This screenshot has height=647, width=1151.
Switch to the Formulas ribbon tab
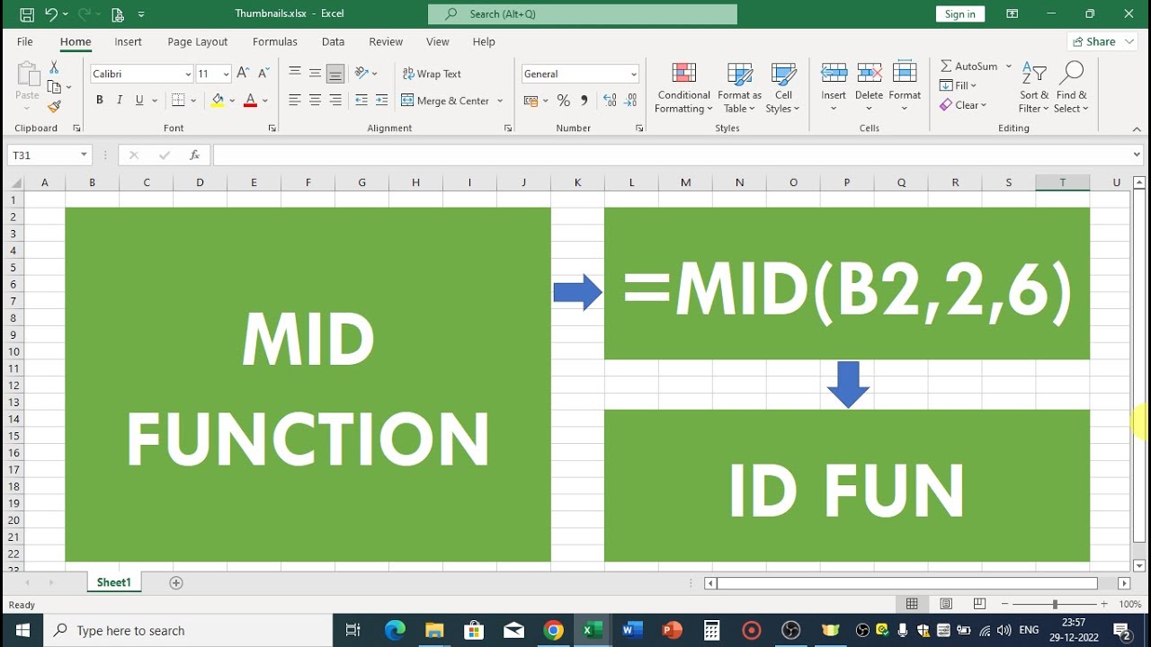point(275,41)
